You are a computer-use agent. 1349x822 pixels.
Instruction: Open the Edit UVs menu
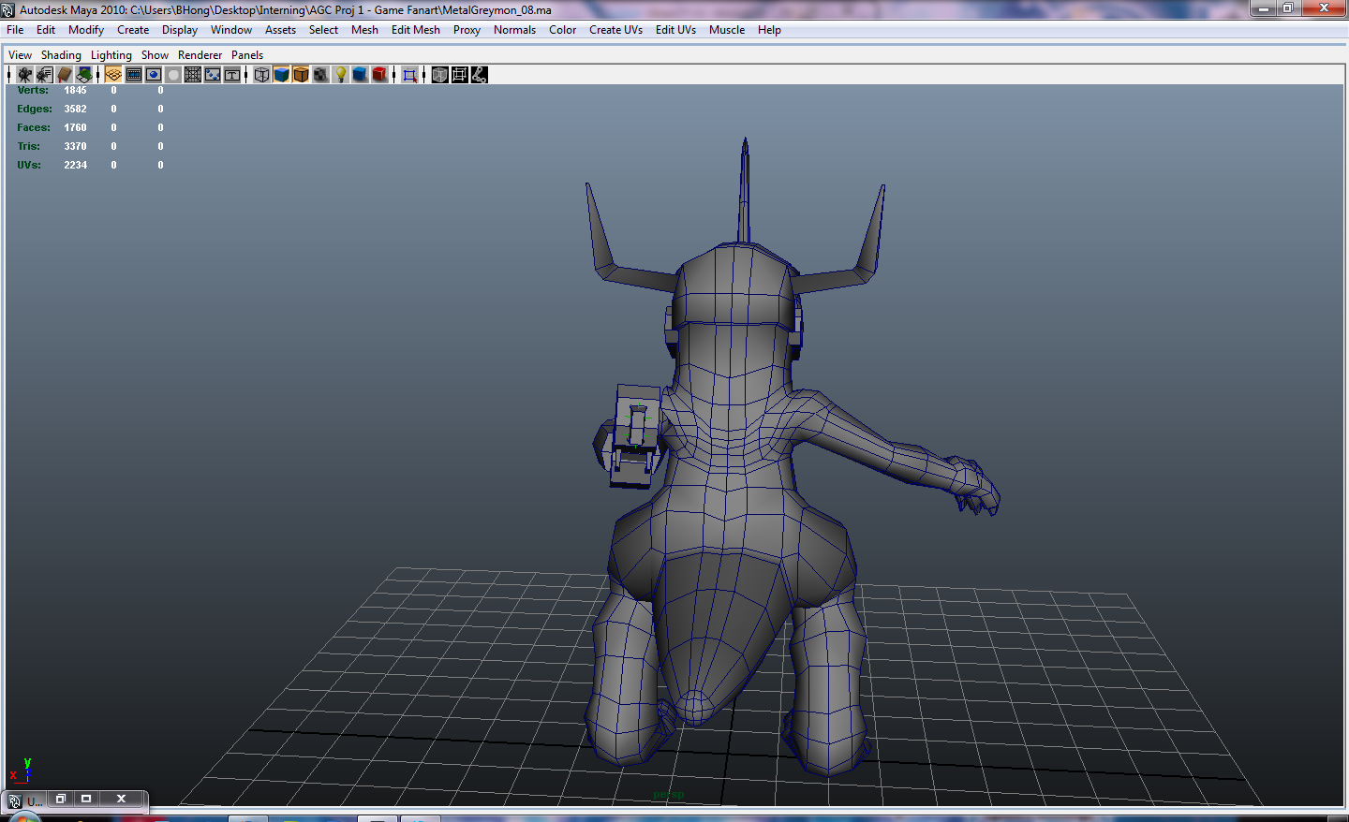tap(675, 30)
